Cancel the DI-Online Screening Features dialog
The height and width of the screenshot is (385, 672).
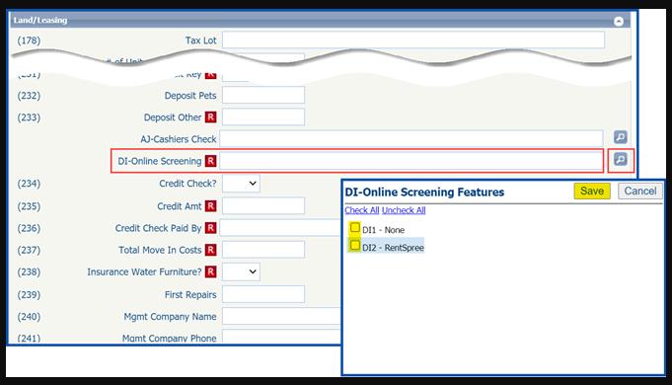(639, 191)
